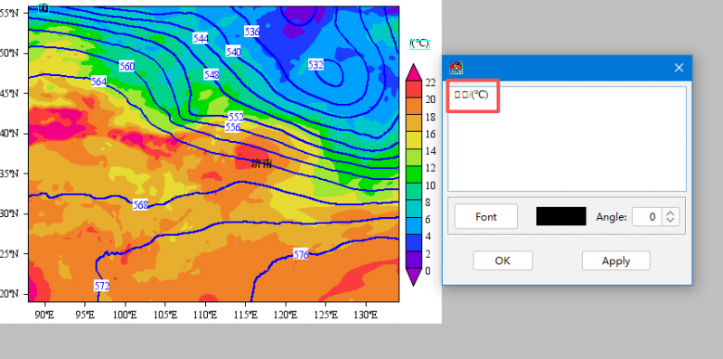This screenshot has height=359, width=723.
Task: Click the Apply button
Action: pyautogui.click(x=615, y=260)
